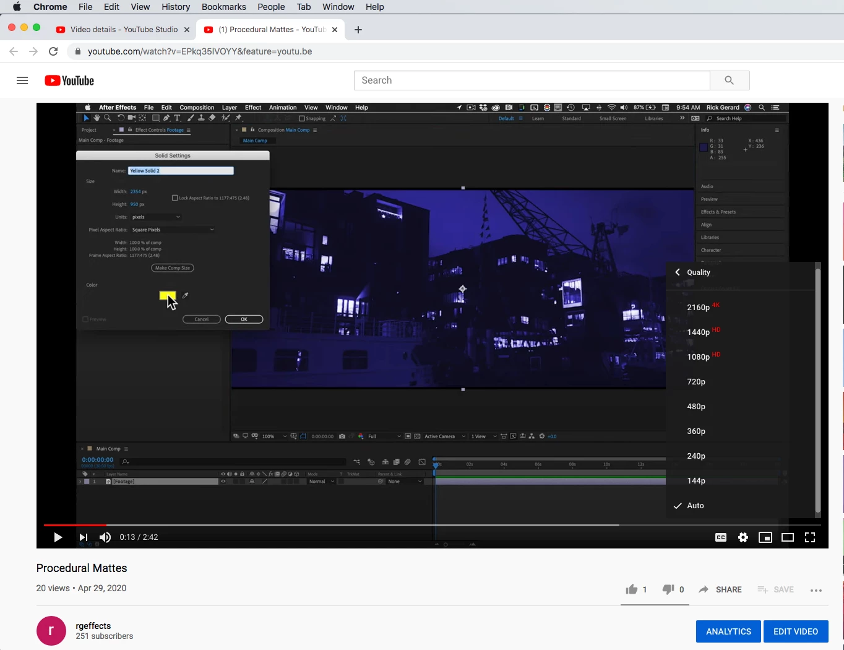The width and height of the screenshot is (844, 650).
Task: Close the YouTube Studio tab
Action: click(x=187, y=30)
